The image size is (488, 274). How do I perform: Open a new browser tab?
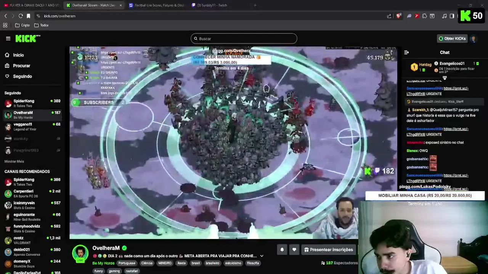[255, 5]
